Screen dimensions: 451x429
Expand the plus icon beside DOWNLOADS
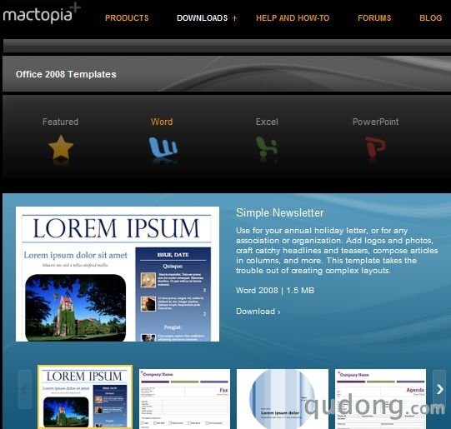pos(235,18)
